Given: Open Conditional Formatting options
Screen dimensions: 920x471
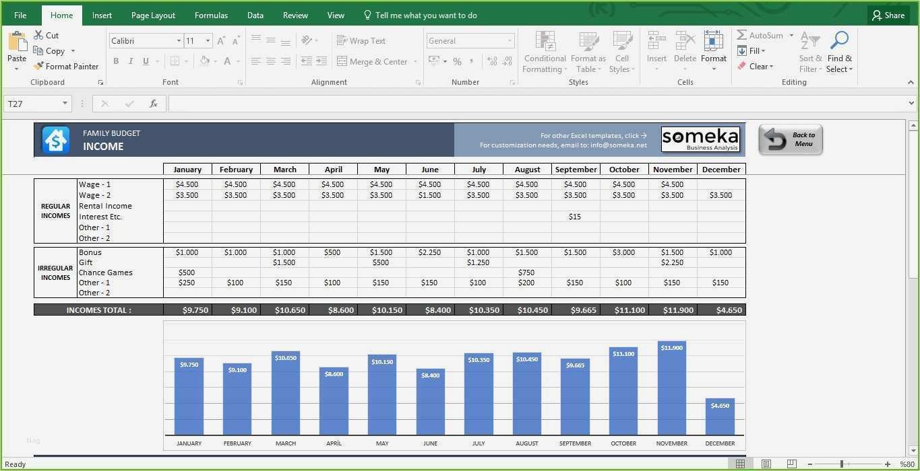Looking at the screenshot, I should coord(544,52).
